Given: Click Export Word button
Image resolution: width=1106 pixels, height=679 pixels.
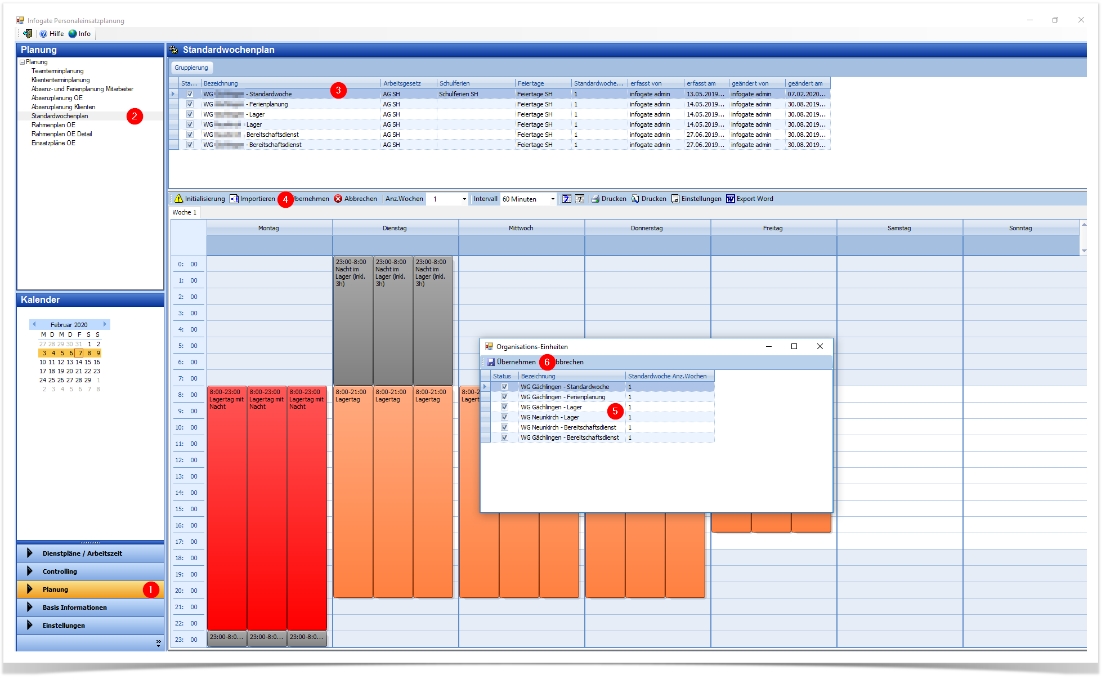Looking at the screenshot, I should [x=750, y=199].
